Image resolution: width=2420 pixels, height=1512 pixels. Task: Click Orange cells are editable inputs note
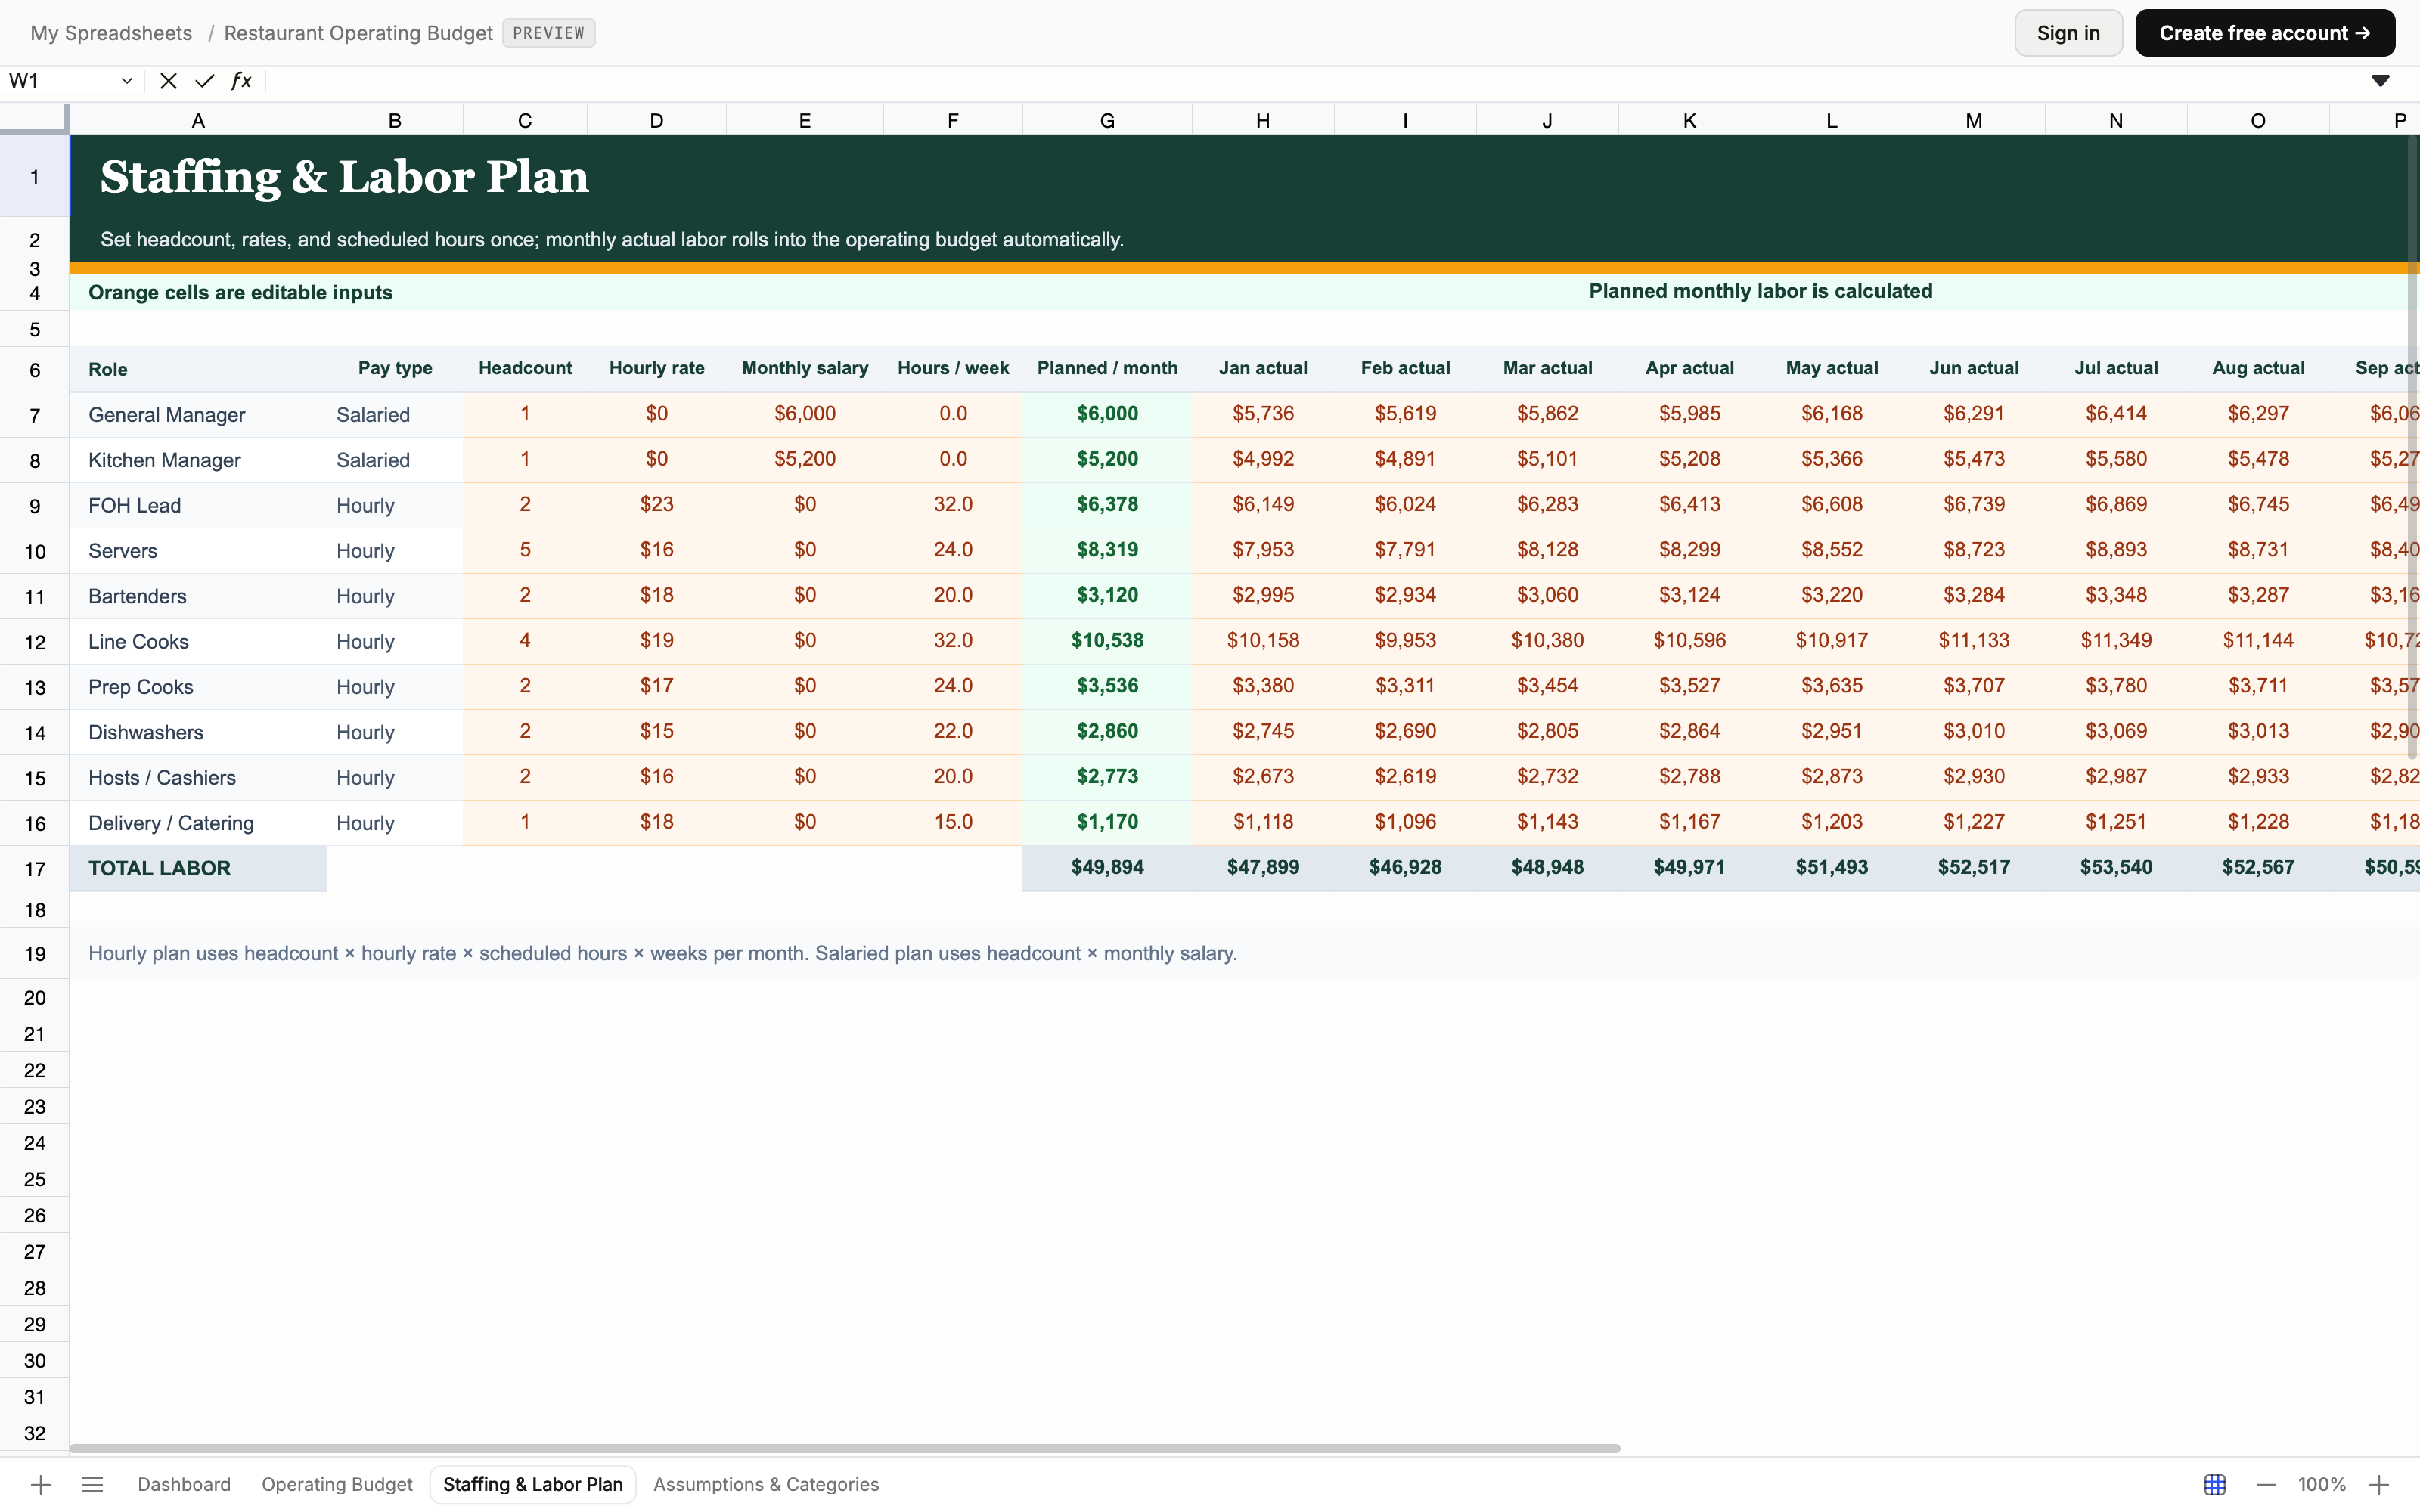[240, 293]
